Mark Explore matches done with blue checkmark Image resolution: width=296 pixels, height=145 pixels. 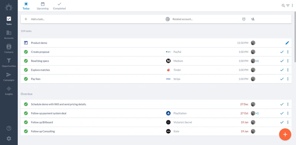click(282, 70)
